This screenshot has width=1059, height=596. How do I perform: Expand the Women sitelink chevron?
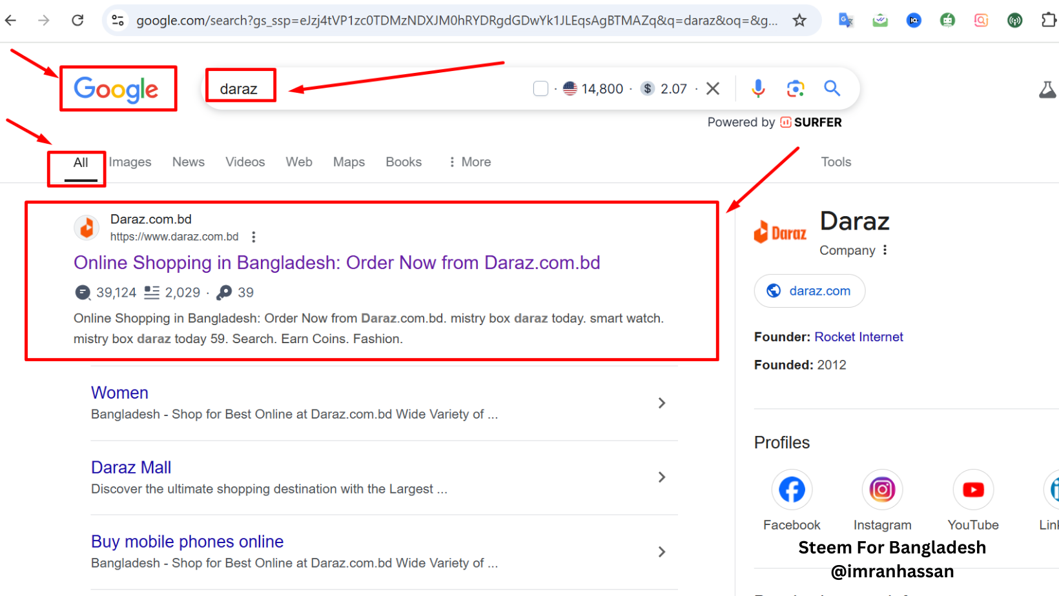click(662, 403)
